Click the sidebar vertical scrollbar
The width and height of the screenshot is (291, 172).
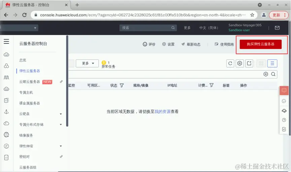(67, 81)
